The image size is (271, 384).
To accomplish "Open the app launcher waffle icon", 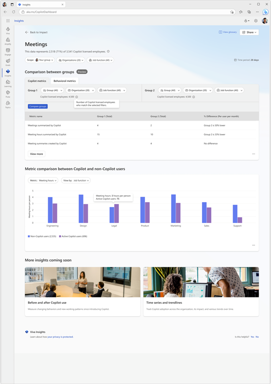I will click(8, 21).
